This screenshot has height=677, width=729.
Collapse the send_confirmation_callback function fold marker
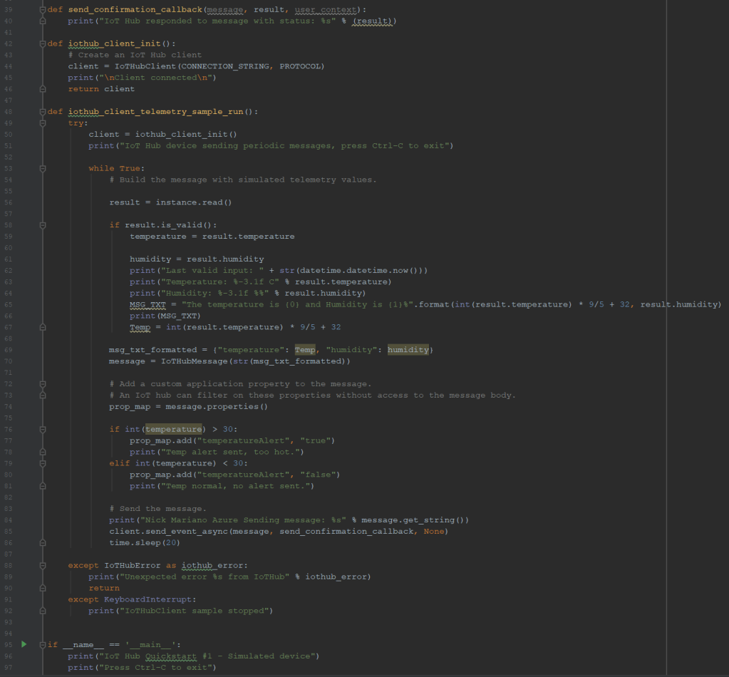[x=43, y=10]
